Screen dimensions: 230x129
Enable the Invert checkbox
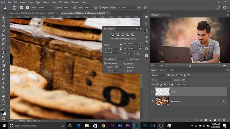tap(125, 71)
